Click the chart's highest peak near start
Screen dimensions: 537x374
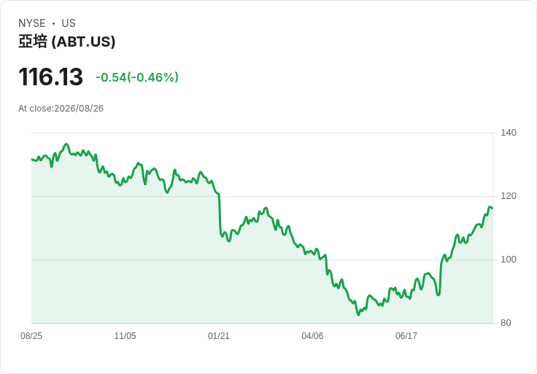pyautogui.click(x=66, y=144)
